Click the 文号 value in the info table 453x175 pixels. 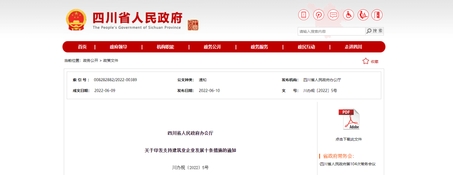click(x=320, y=90)
